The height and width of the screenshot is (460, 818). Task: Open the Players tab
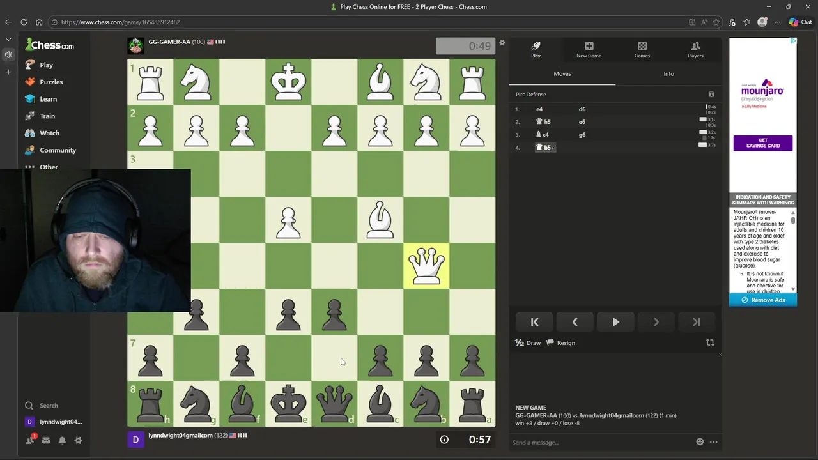695,50
